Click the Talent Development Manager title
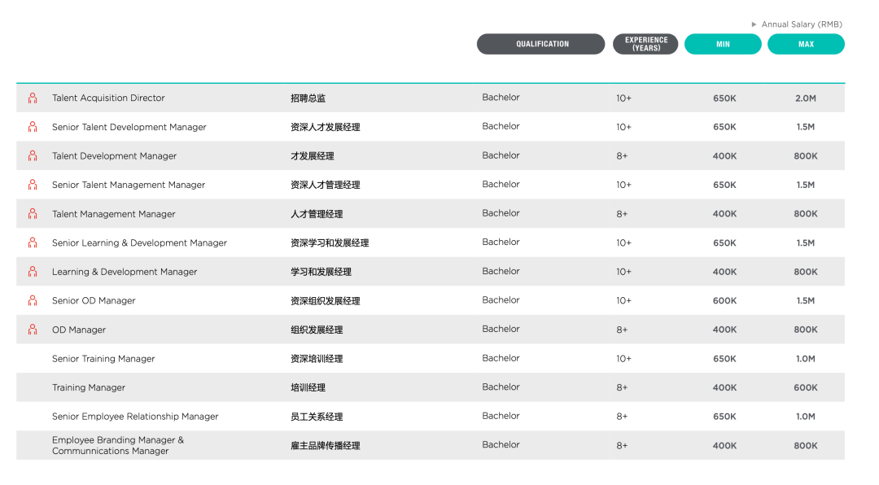This screenshot has width=879, height=485. pyautogui.click(x=115, y=156)
